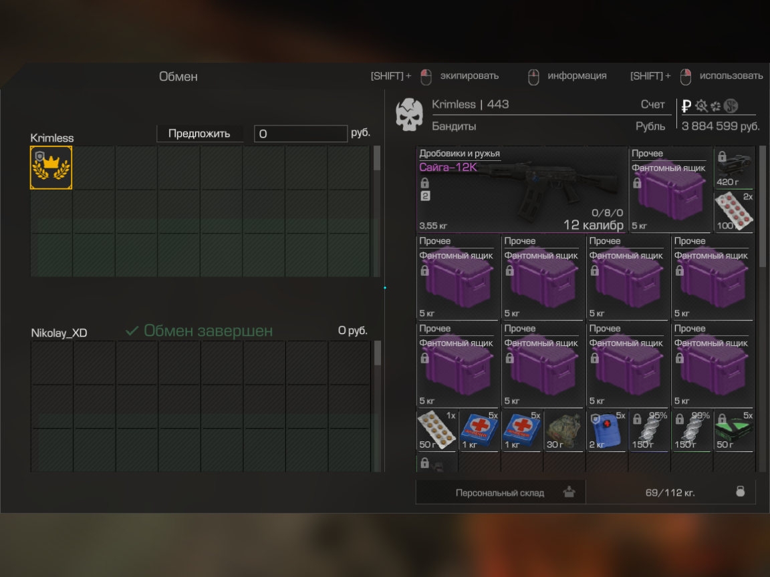
Task: Click the Счет label
Action: (x=652, y=104)
